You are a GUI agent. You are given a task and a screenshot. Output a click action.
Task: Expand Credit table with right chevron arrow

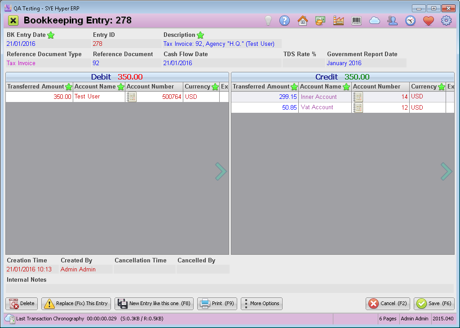coord(446,171)
